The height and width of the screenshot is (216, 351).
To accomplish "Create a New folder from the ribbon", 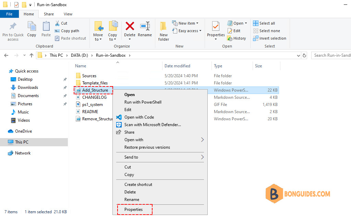I will (164, 31).
